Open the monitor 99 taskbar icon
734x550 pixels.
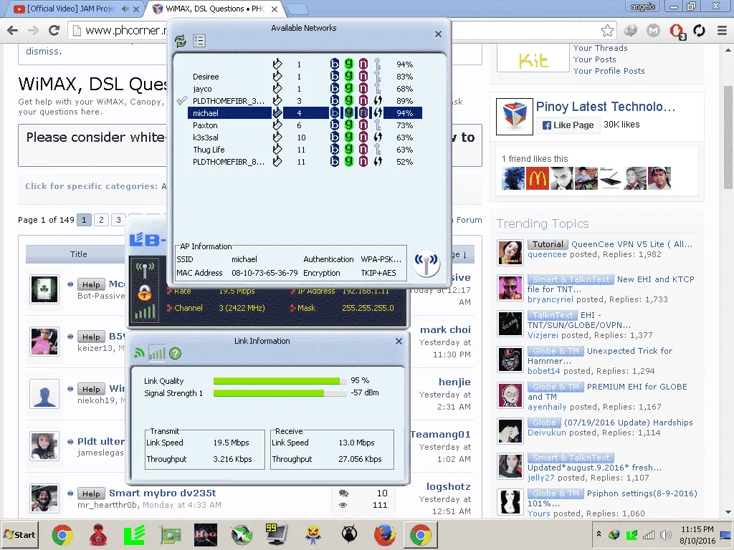tap(276, 534)
